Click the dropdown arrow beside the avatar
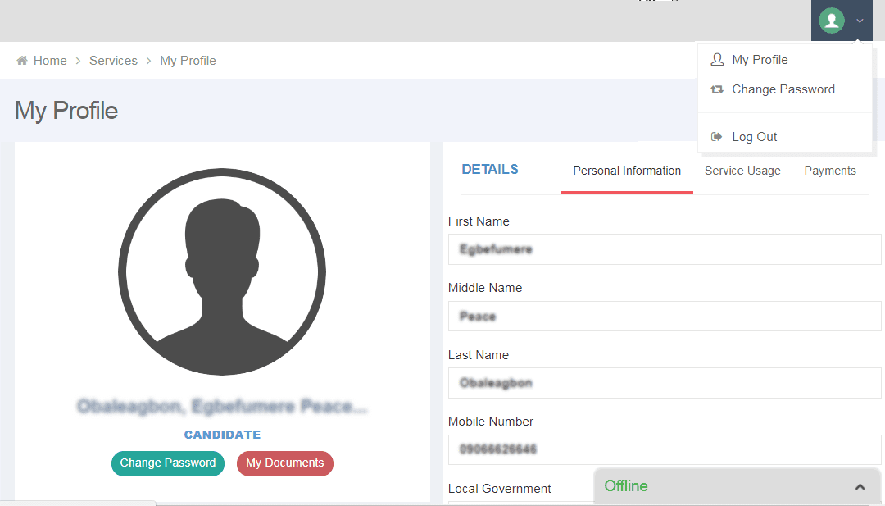Image resolution: width=885 pixels, height=506 pixels. [x=859, y=20]
